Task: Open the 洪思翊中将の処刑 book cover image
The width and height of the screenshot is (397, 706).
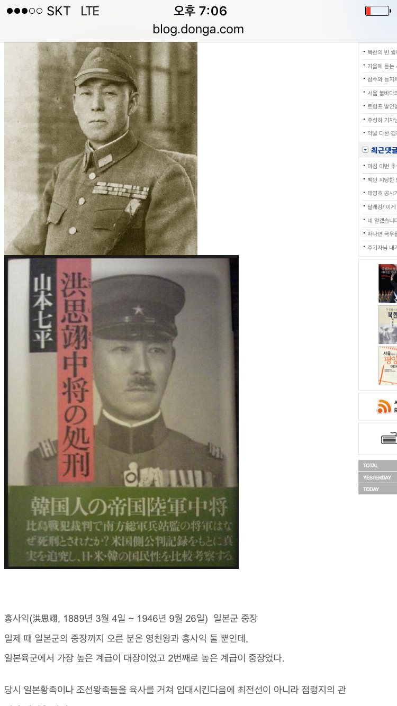Action: (121, 412)
